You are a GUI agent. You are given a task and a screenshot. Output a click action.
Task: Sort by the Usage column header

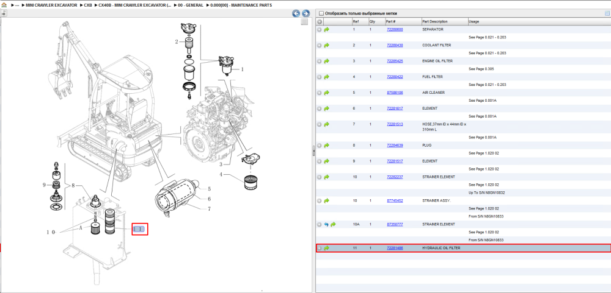(x=539, y=21)
